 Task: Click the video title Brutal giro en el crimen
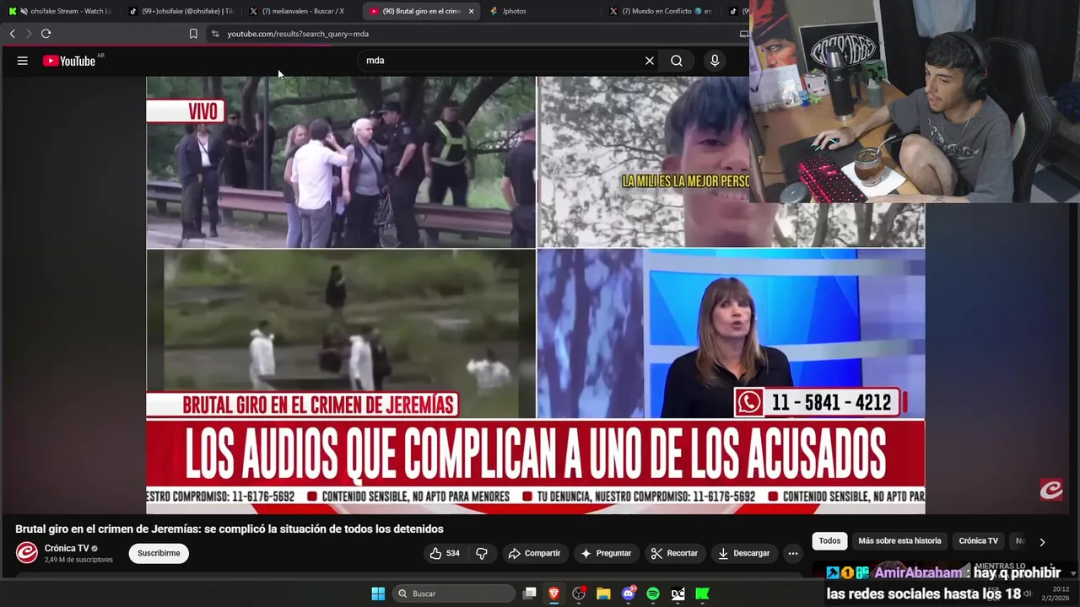229,529
